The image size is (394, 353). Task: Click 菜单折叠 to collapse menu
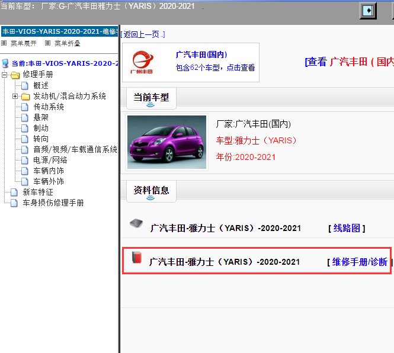pyautogui.click(x=68, y=43)
